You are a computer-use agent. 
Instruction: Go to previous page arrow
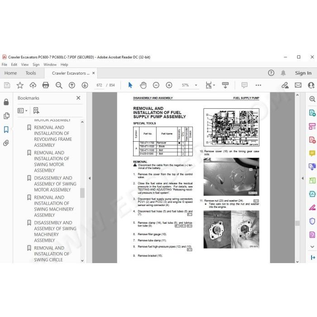click(x=72, y=85)
